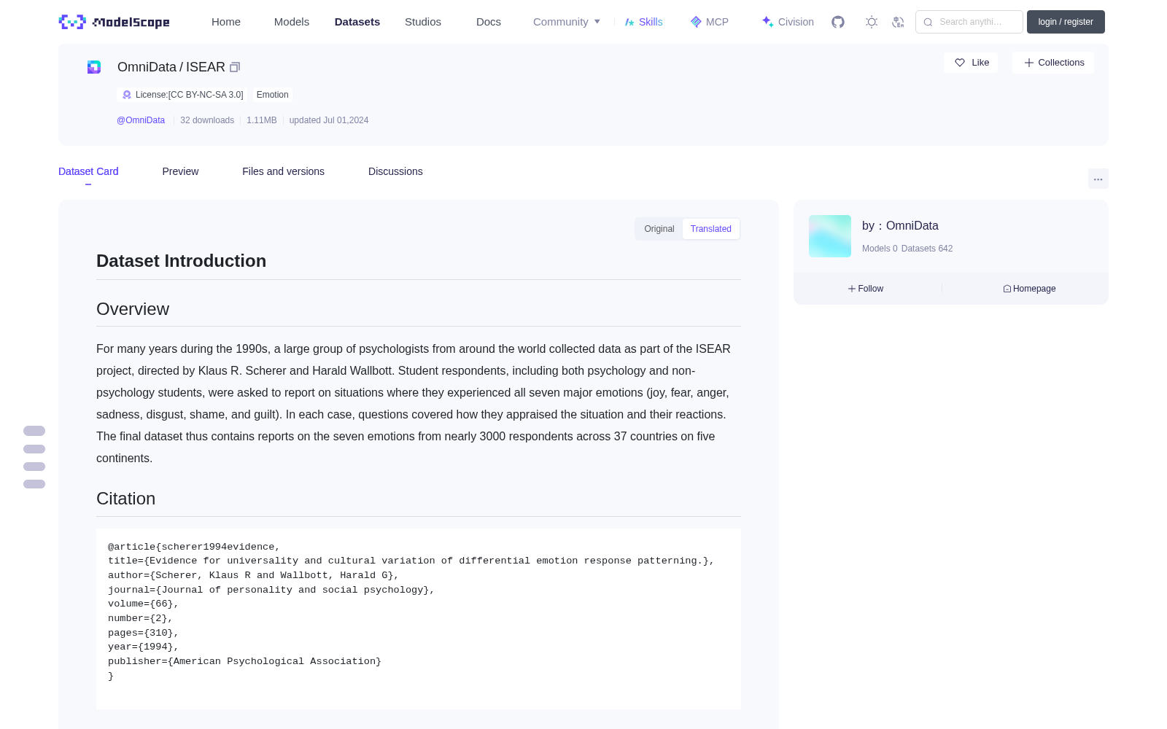
Task: Open the Files and versions tab
Action: click(x=283, y=171)
